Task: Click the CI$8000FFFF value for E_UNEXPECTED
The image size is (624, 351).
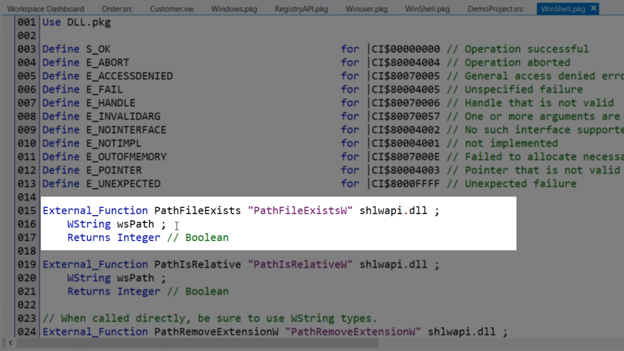Action: [x=405, y=184]
